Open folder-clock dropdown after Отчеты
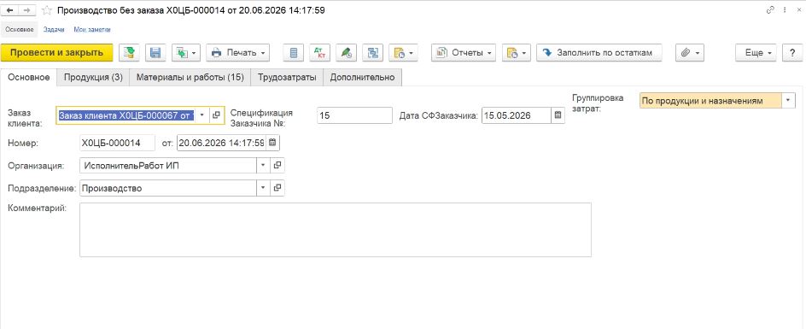This screenshot has width=806, height=329. click(516, 52)
